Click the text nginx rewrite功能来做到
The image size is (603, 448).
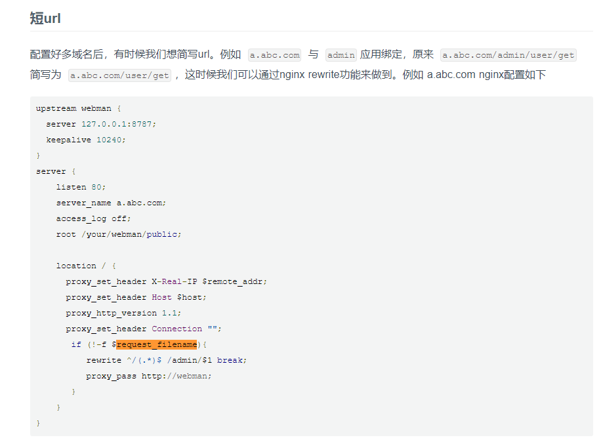(x=336, y=75)
